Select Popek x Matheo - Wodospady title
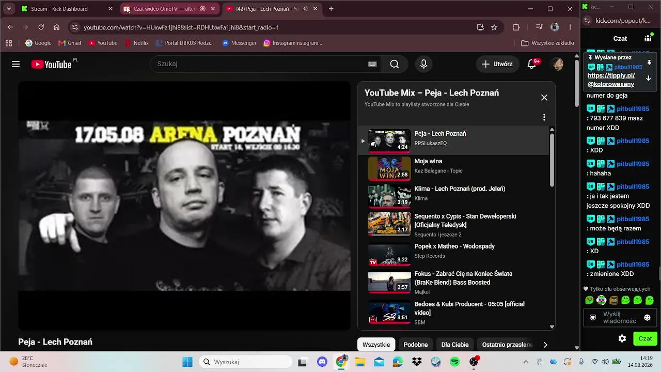The image size is (661, 372). (454, 246)
